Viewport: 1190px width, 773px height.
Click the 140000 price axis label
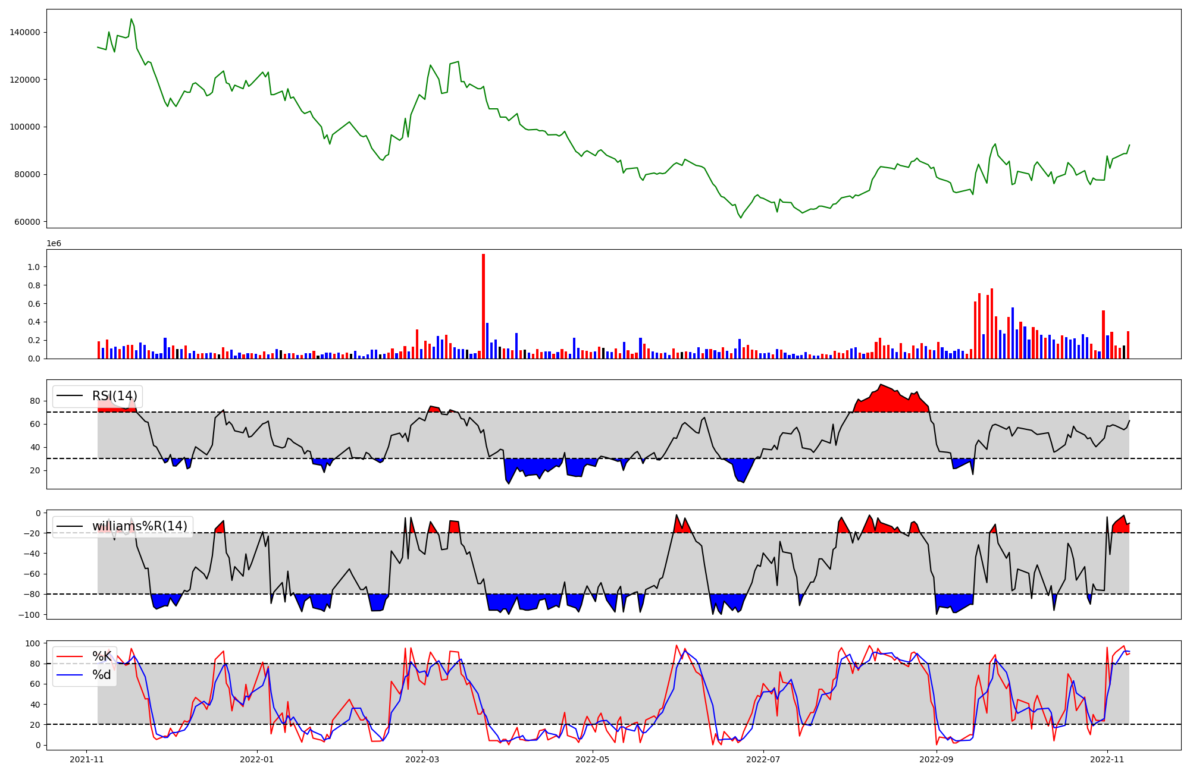(x=25, y=32)
